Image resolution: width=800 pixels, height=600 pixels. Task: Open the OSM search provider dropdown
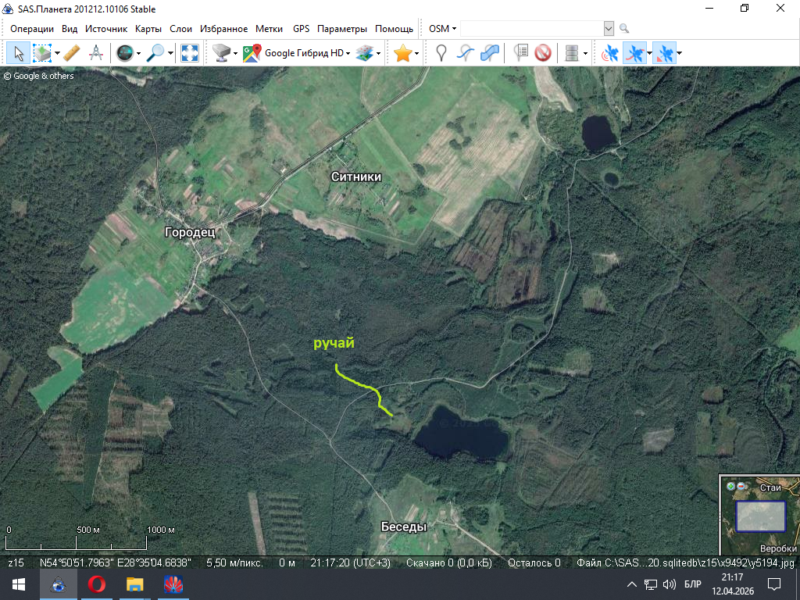[x=443, y=28]
